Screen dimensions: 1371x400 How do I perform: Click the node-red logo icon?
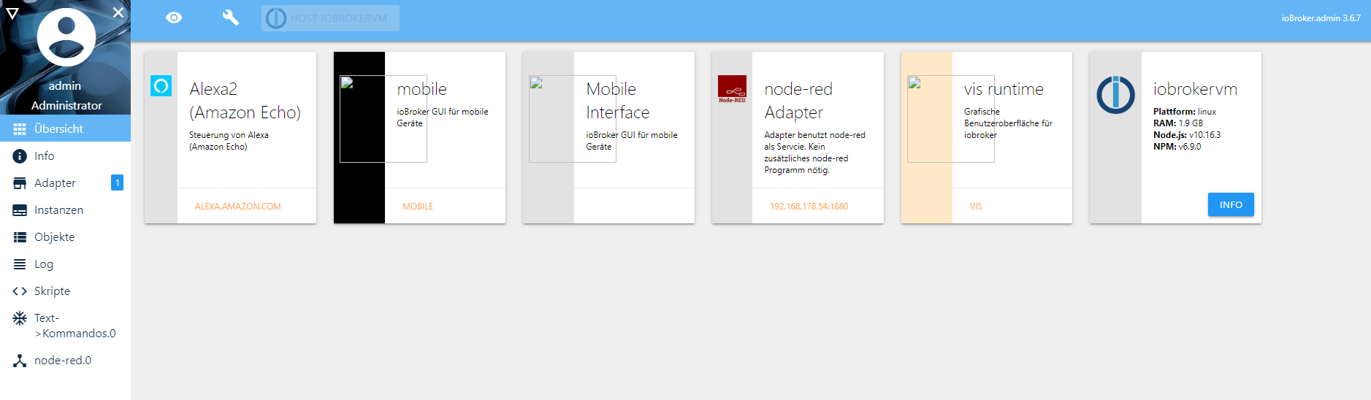732,89
